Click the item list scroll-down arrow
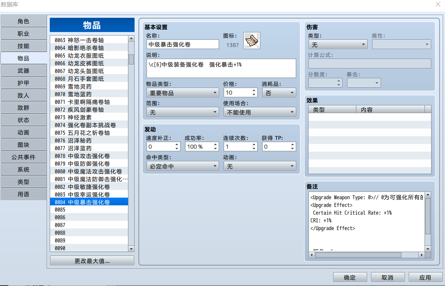445x286 pixels. pyautogui.click(x=131, y=249)
